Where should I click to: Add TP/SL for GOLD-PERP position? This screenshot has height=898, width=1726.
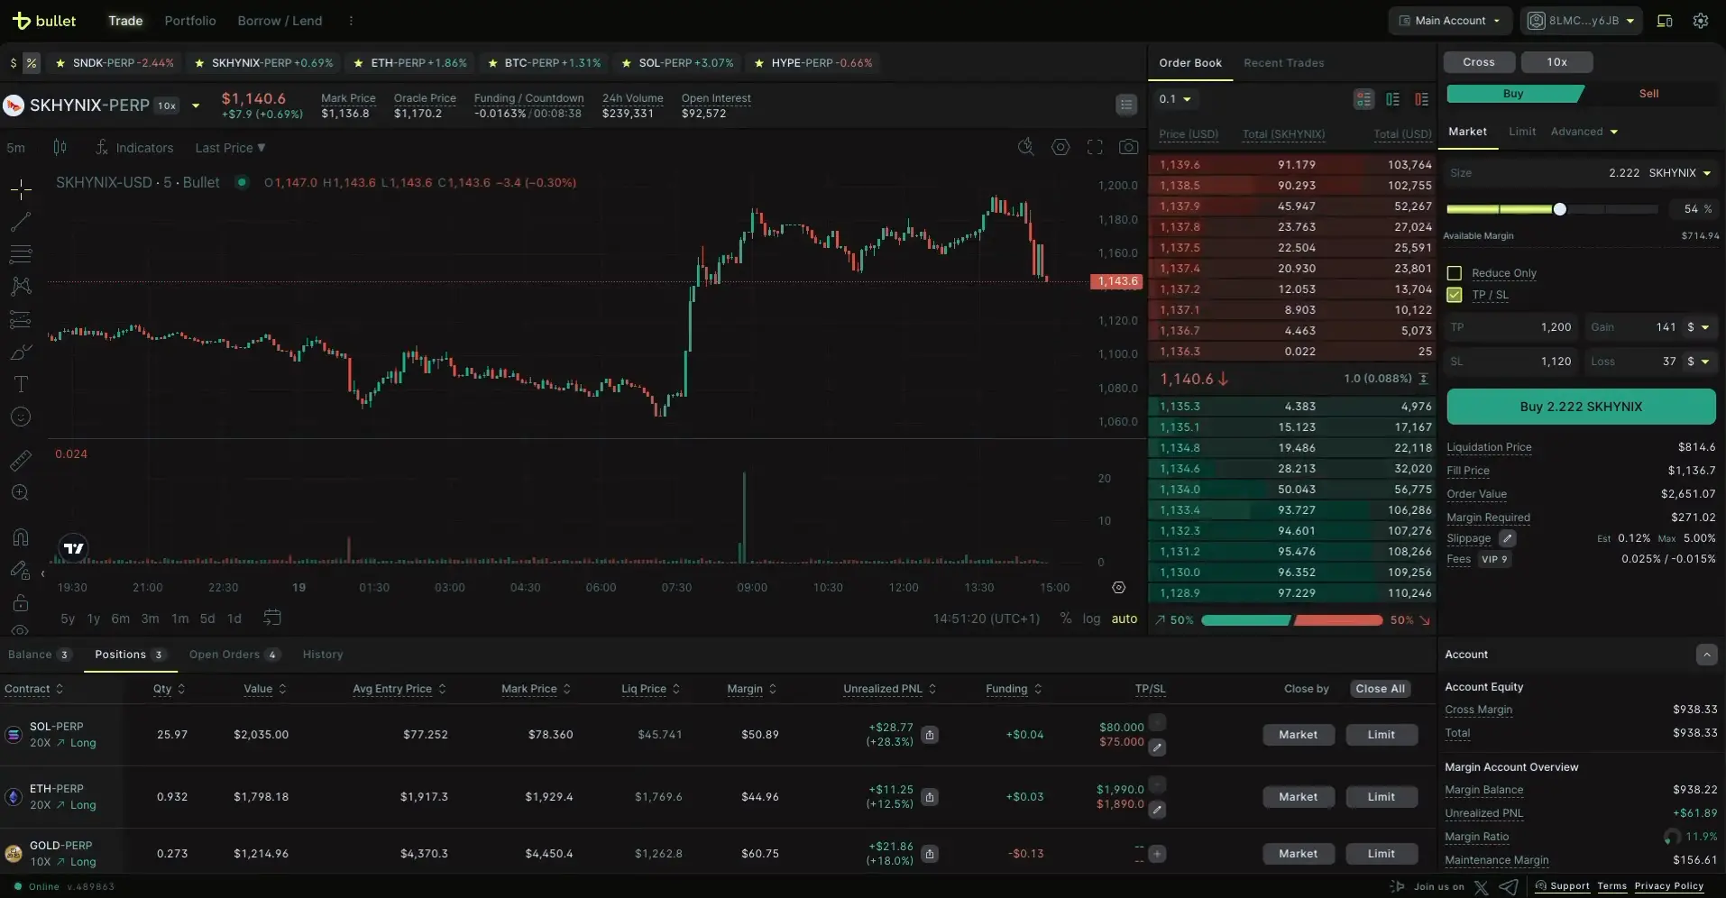[x=1158, y=854]
